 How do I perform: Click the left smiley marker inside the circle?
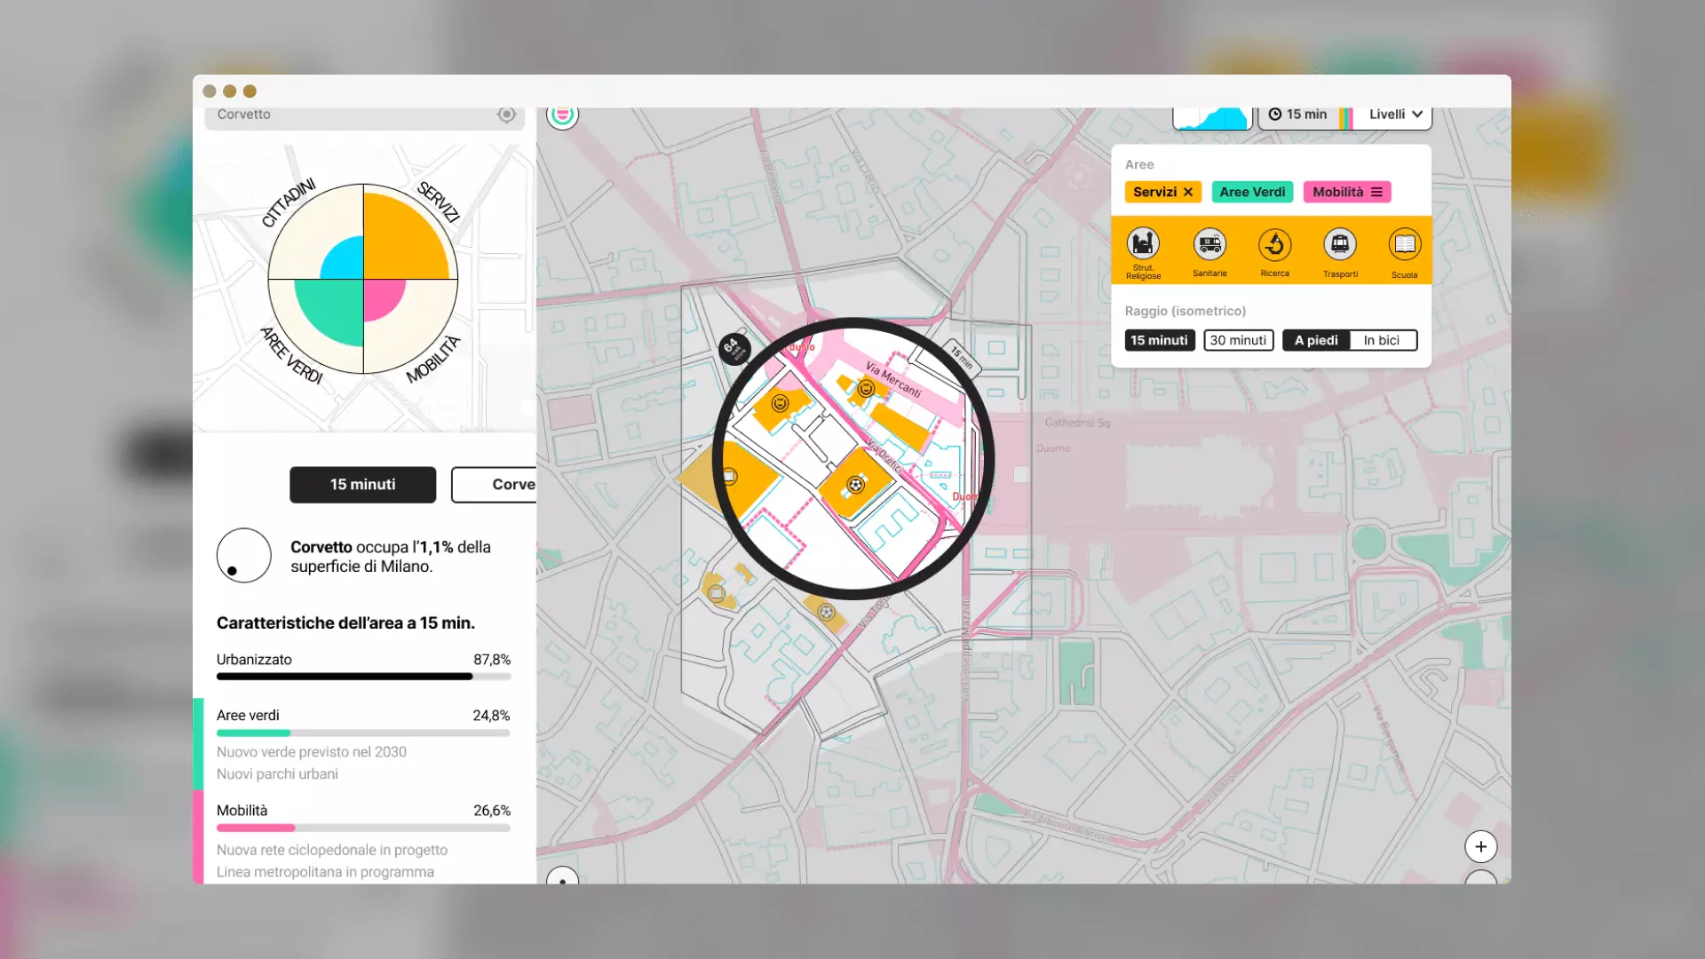point(780,404)
